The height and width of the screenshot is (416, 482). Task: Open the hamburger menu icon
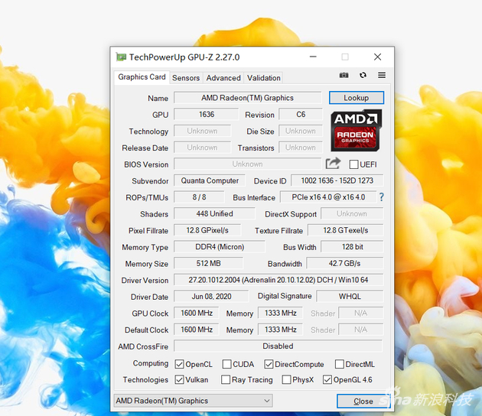click(382, 75)
